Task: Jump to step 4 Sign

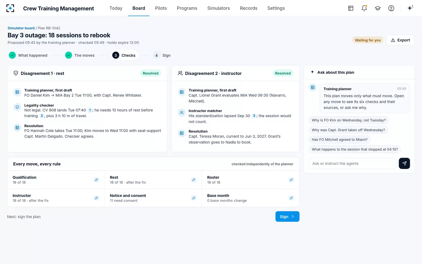Action: click(x=162, y=55)
